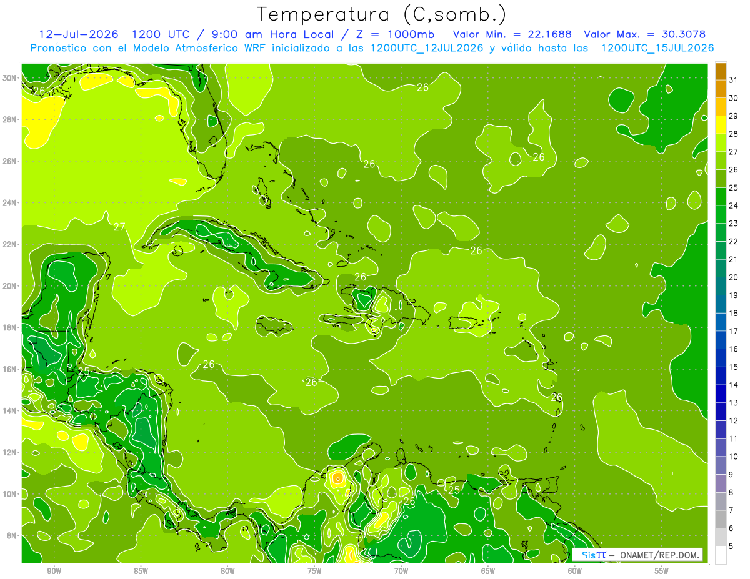Click the legend value "31" on the color bar

click(x=734, y=80)
